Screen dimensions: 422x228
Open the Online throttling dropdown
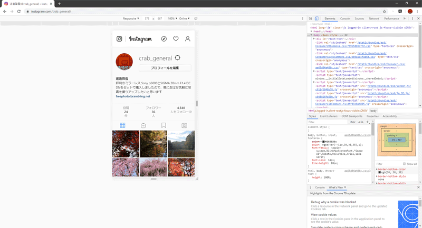pos(184,18)
